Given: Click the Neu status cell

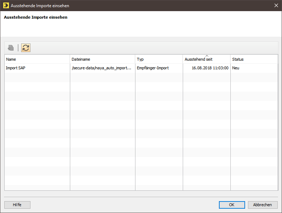Looking at the screenshot, I should (x=254, y=68).
